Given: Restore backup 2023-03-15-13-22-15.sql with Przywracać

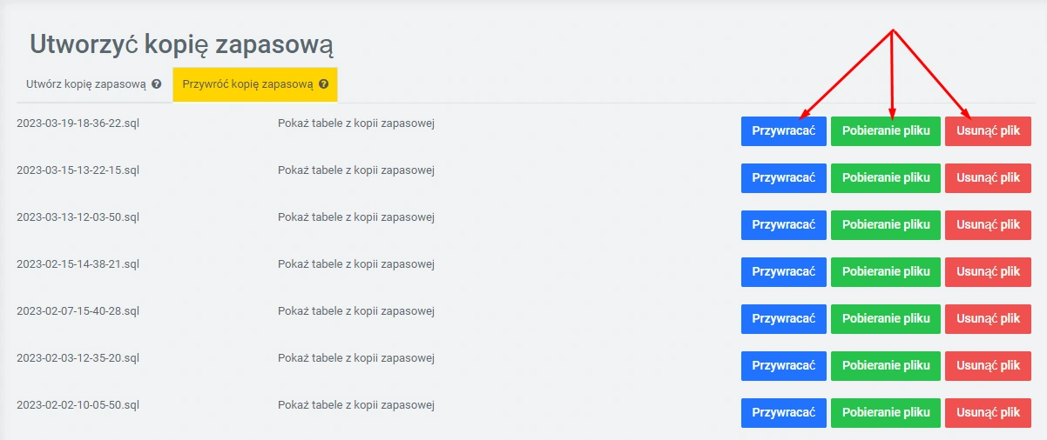Looking at the screenshot, I should click(783, 178).
